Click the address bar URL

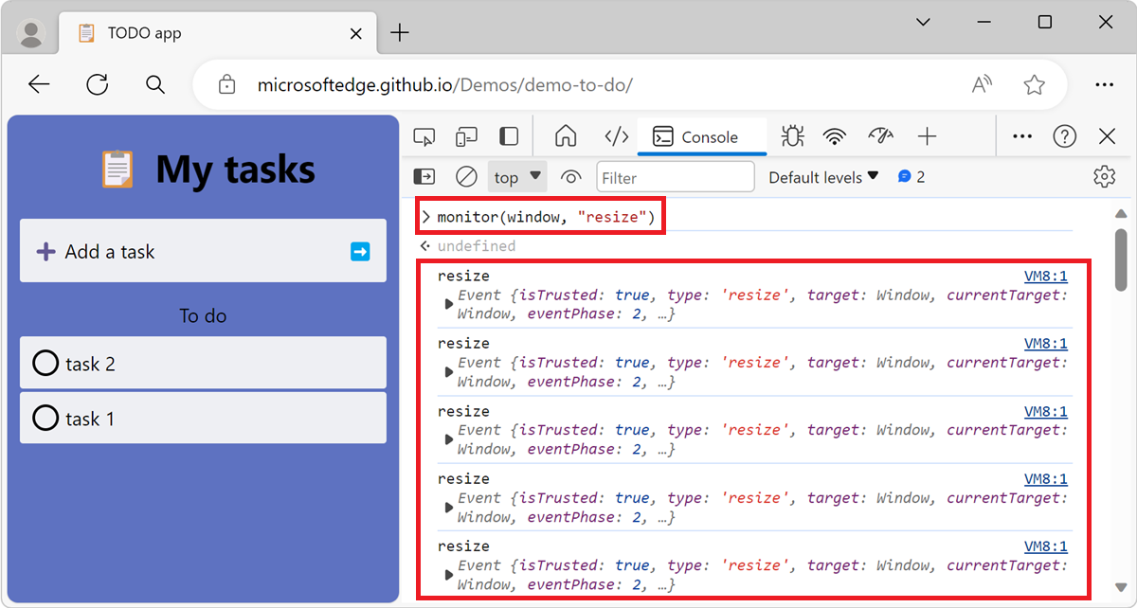[x=444, y=85]
